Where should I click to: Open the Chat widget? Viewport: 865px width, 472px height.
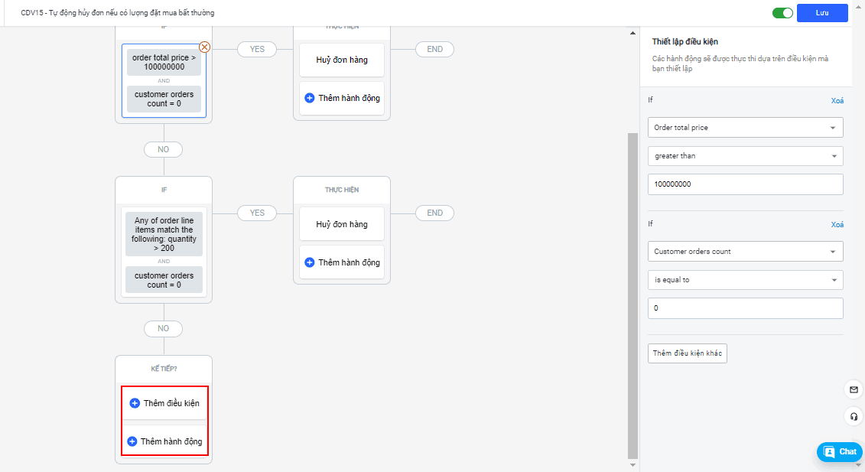tap(839, 451)
